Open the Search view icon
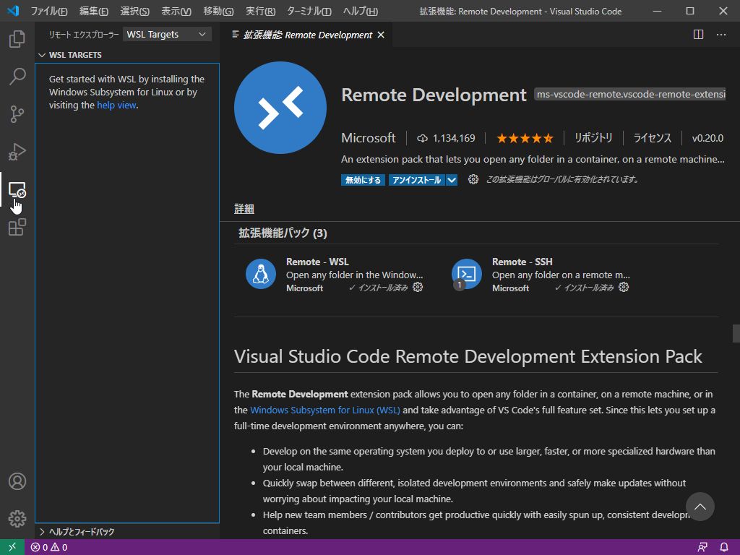The image size is (740, 555). [17, 76]
